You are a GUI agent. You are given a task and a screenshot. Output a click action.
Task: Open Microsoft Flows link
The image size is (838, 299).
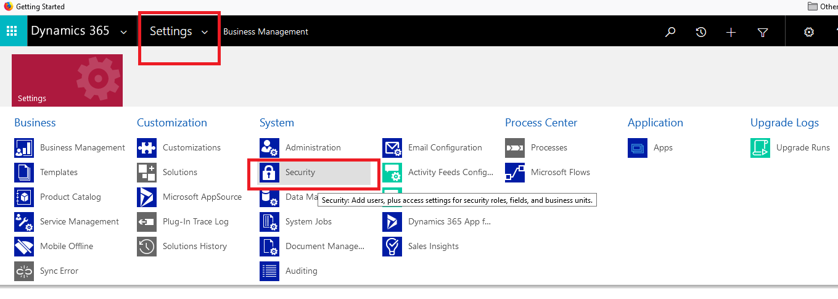561,173
